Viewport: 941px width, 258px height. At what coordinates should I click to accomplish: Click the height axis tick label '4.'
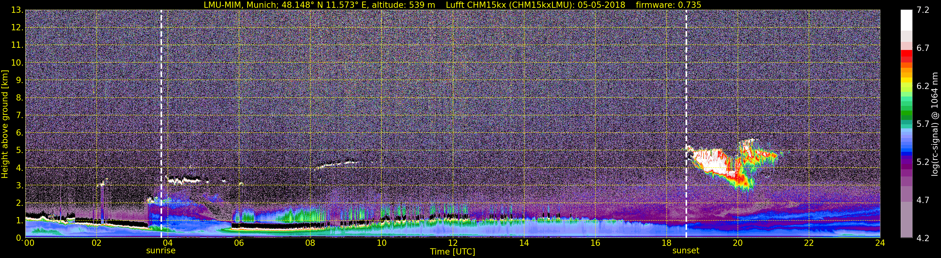(19, 168)
